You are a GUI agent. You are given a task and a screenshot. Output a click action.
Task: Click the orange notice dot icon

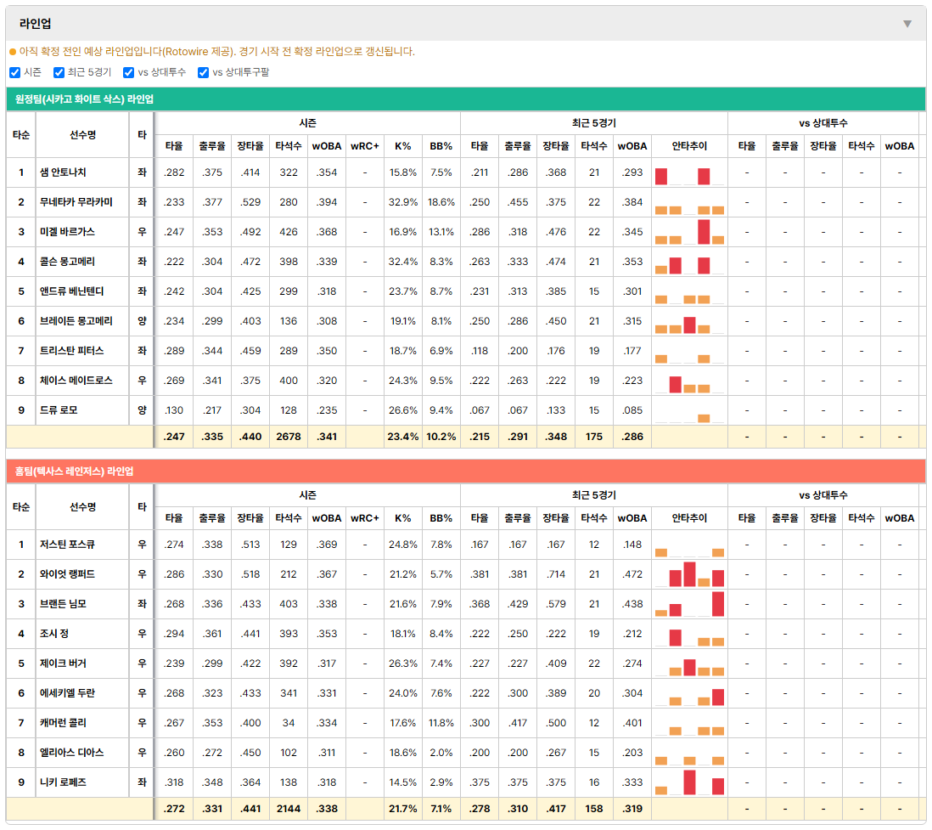pyautogui.click(x=13, y=53)
